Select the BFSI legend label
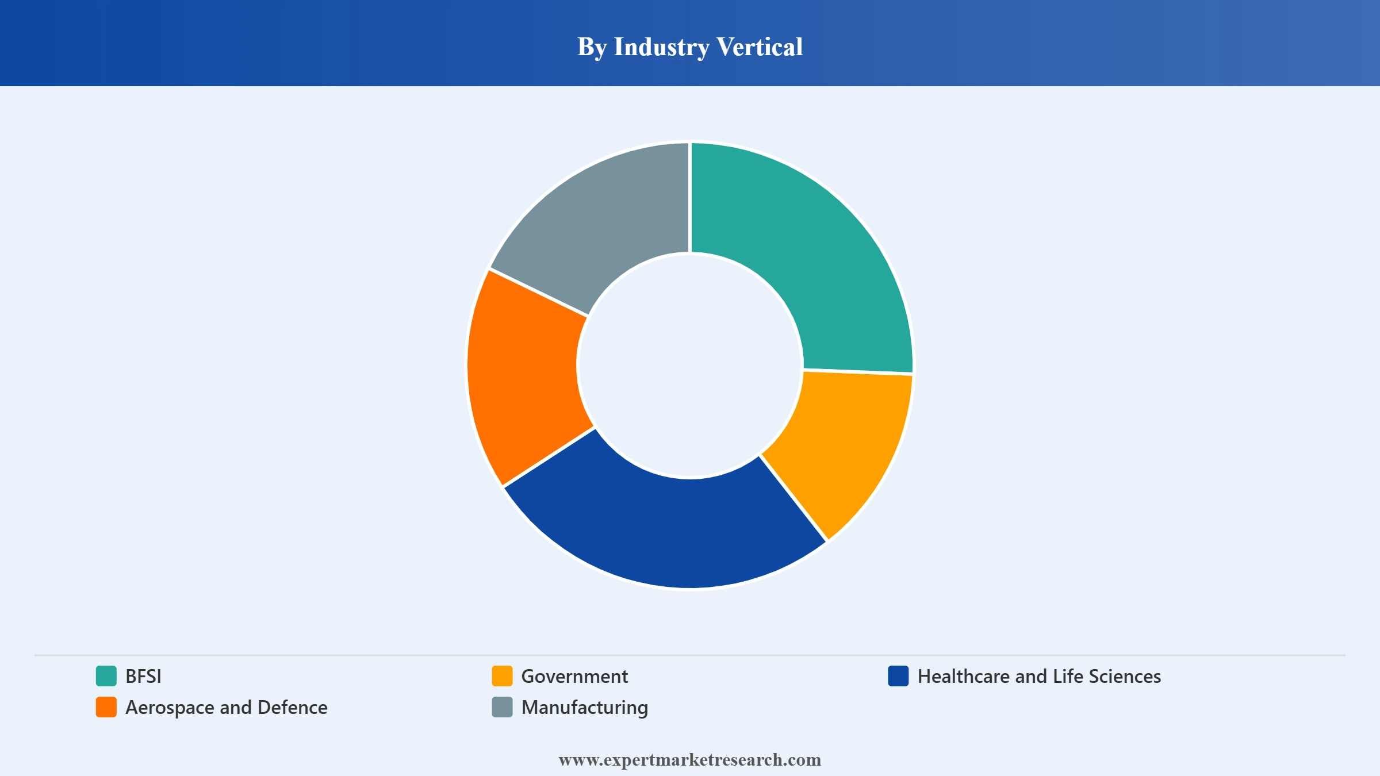 (x=143, y=677)
